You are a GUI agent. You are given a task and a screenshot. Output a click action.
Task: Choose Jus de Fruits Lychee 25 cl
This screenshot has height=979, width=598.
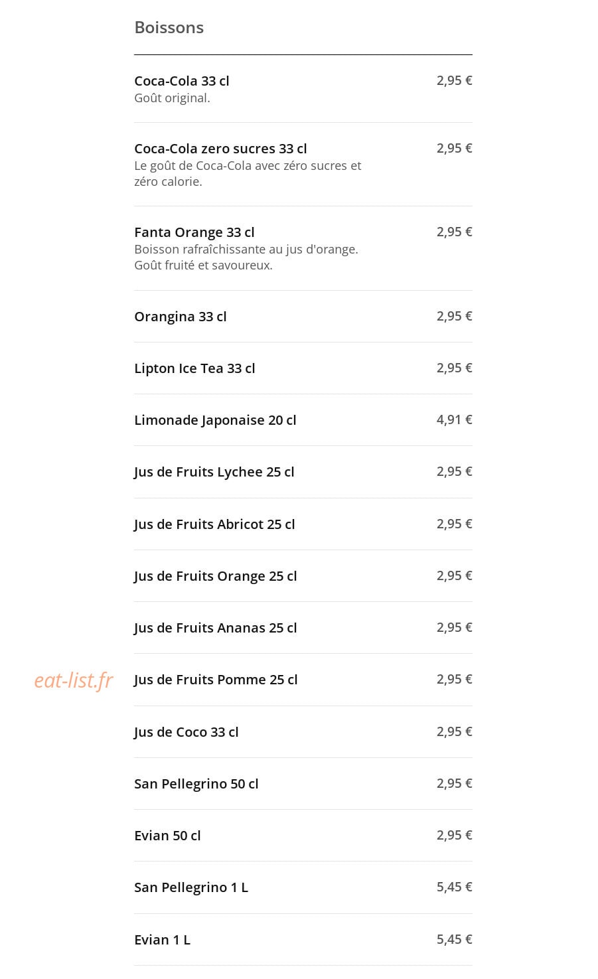click(303, 472)
